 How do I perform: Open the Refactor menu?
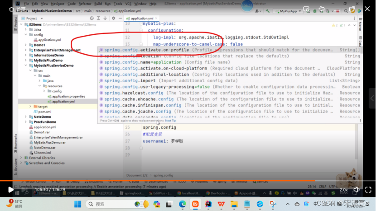pos(85,4)
